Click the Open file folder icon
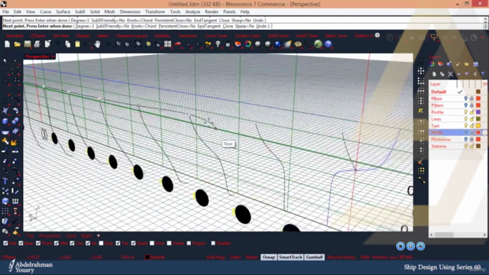The height and width of the screenshot is (275, 489). pyautogui.click(x=18, y=44)
